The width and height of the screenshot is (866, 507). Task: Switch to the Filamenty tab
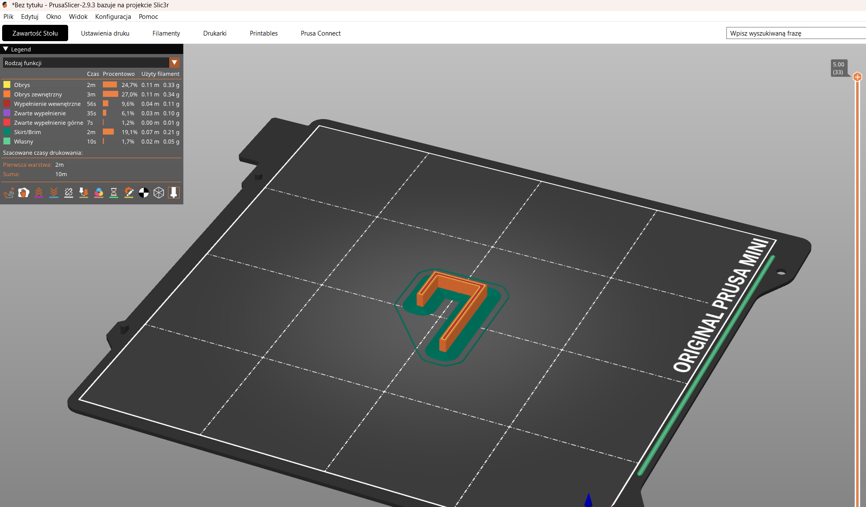click(166, 33)
